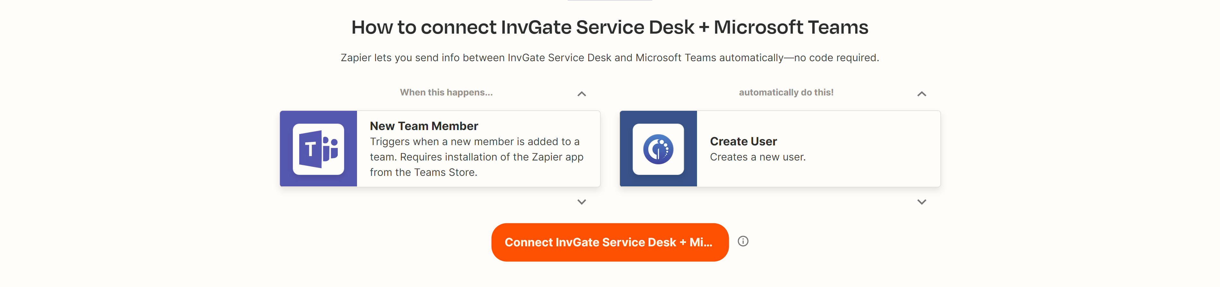
Task: Click the InvGate Service Desk app icon
Action: point(658,149)
